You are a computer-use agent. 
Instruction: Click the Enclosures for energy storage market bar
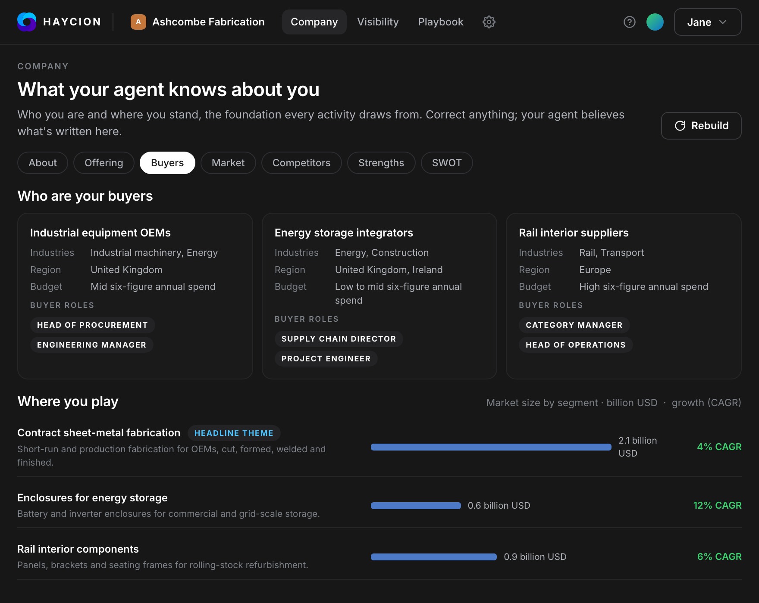click(416, 506)
